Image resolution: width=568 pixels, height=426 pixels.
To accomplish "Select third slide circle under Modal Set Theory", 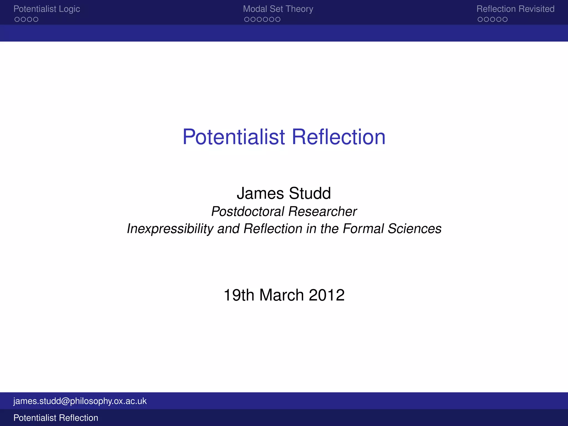I will tap(259, 19).
